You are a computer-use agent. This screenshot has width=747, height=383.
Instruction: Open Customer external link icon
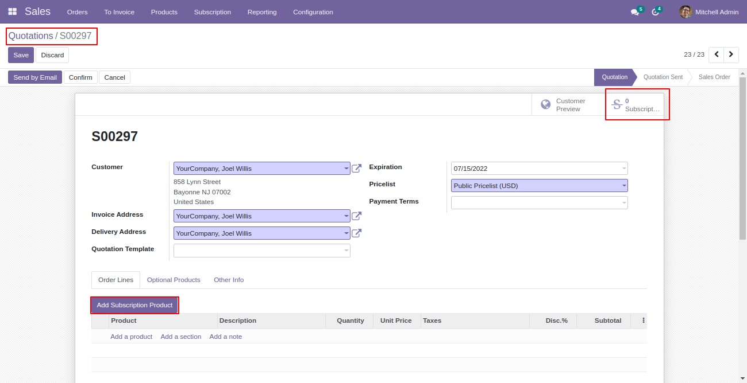(356, 169)
